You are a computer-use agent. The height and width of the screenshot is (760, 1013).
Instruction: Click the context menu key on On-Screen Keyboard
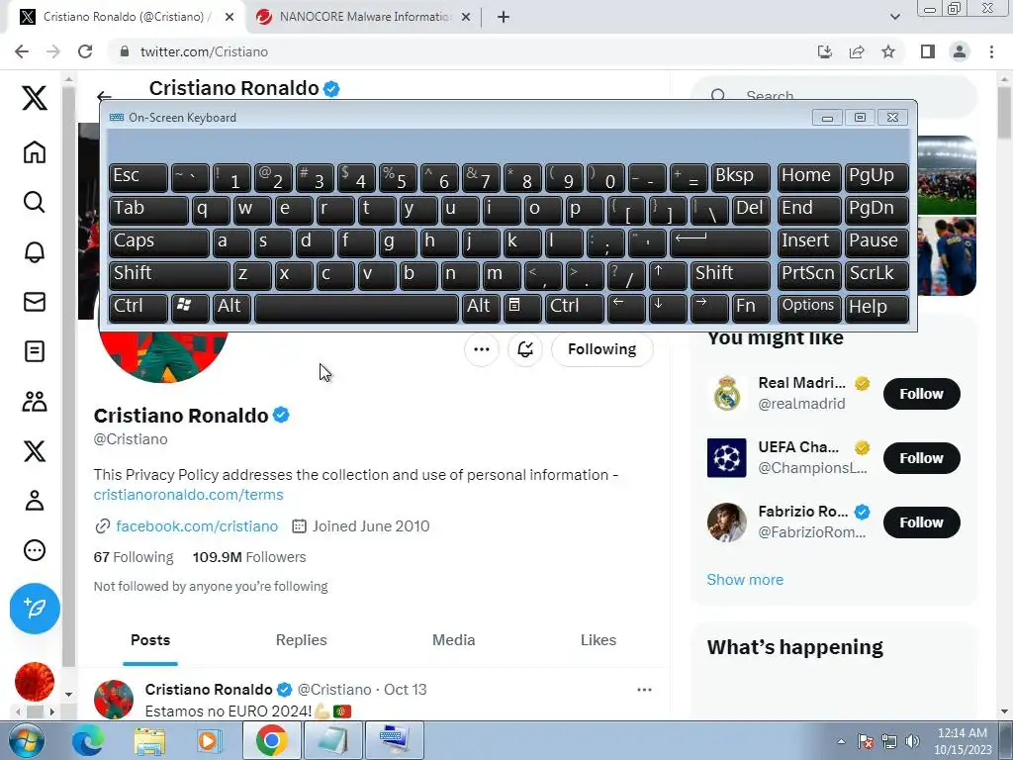coord(522,308)
